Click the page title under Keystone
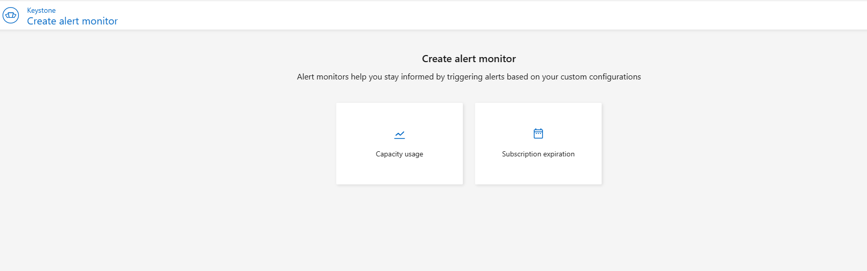The height and width of the screenshot is (271, 867). 72,21
